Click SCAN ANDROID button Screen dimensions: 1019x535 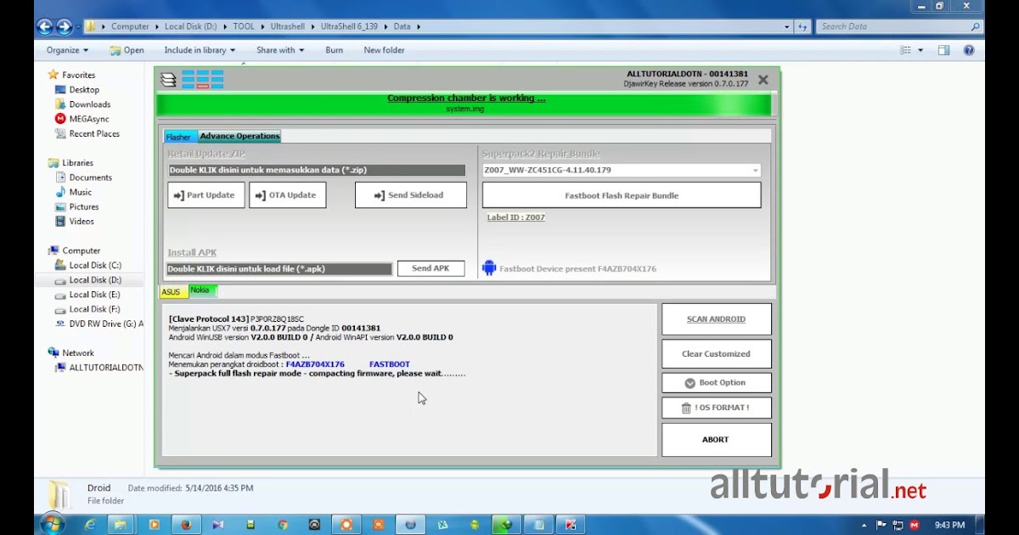716,319
